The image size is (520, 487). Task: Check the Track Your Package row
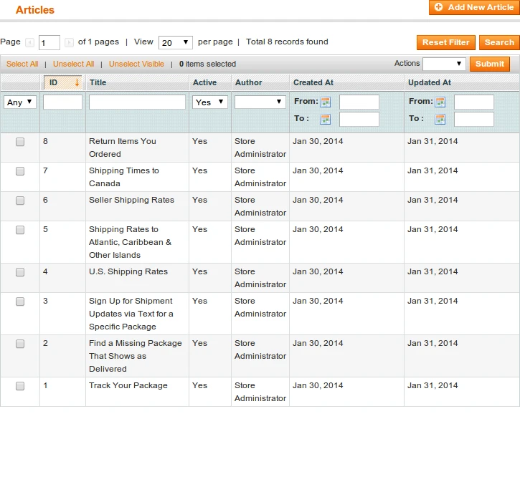[20, 386]
